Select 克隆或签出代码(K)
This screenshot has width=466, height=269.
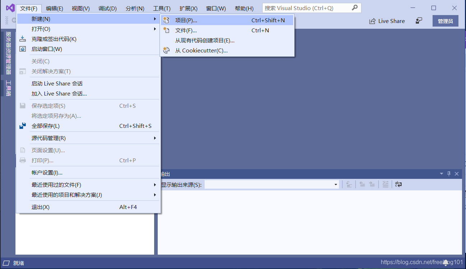tap(88, 39)
